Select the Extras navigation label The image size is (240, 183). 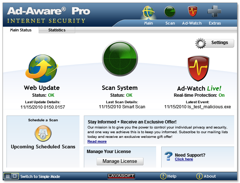[215, 23]
